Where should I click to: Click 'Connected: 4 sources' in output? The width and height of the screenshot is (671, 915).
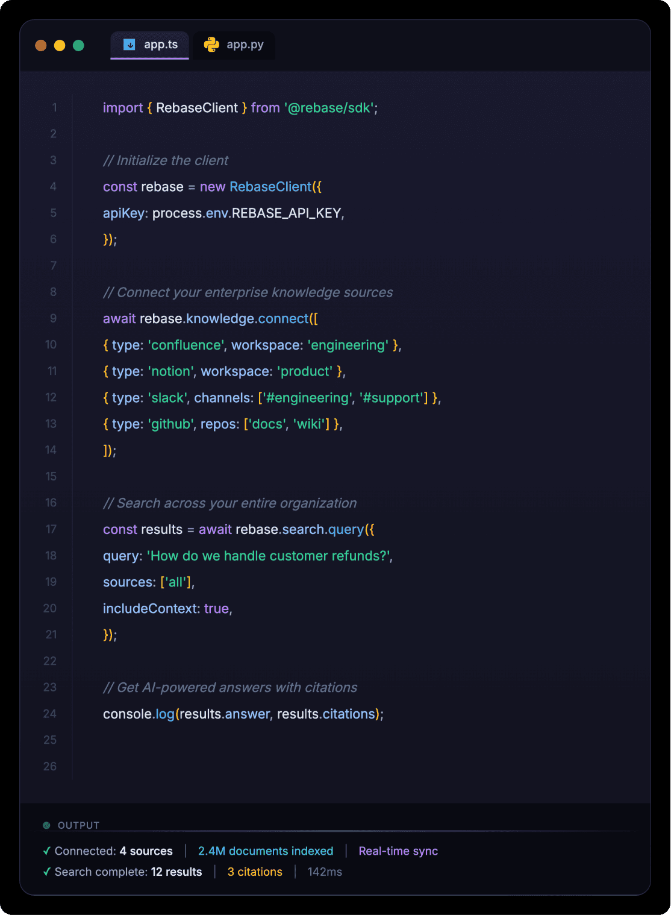(x=113, y=851)
